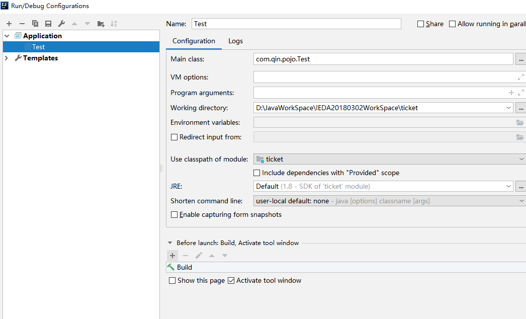Select the Configuration tab
This screenshot has height=319, width=526.
point(194,41)
